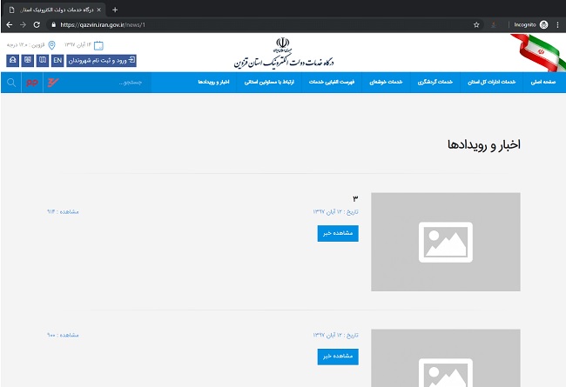Click the first مشاهده خبر button
Viewport: 566px width, 387px height.
[338, 233]
